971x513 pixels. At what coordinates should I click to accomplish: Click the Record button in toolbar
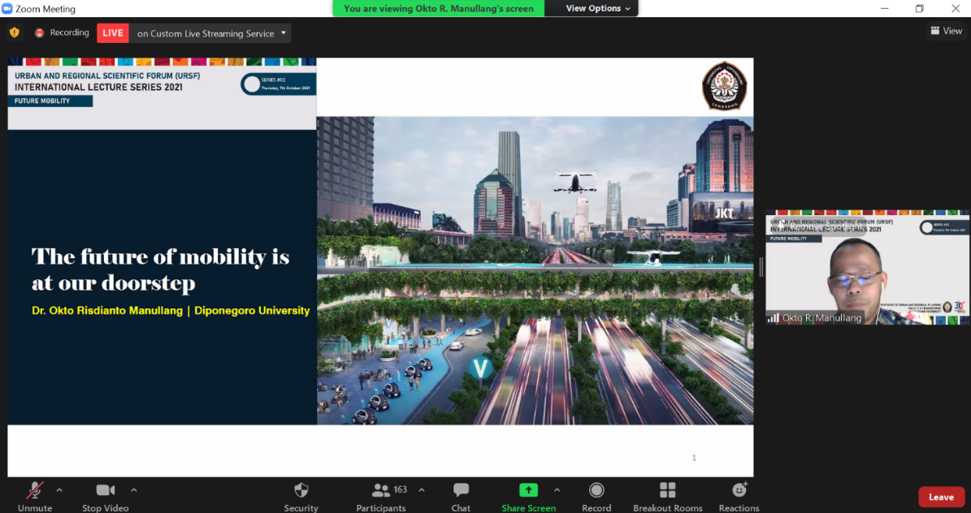pyautogui.click(x=596, y=490)
